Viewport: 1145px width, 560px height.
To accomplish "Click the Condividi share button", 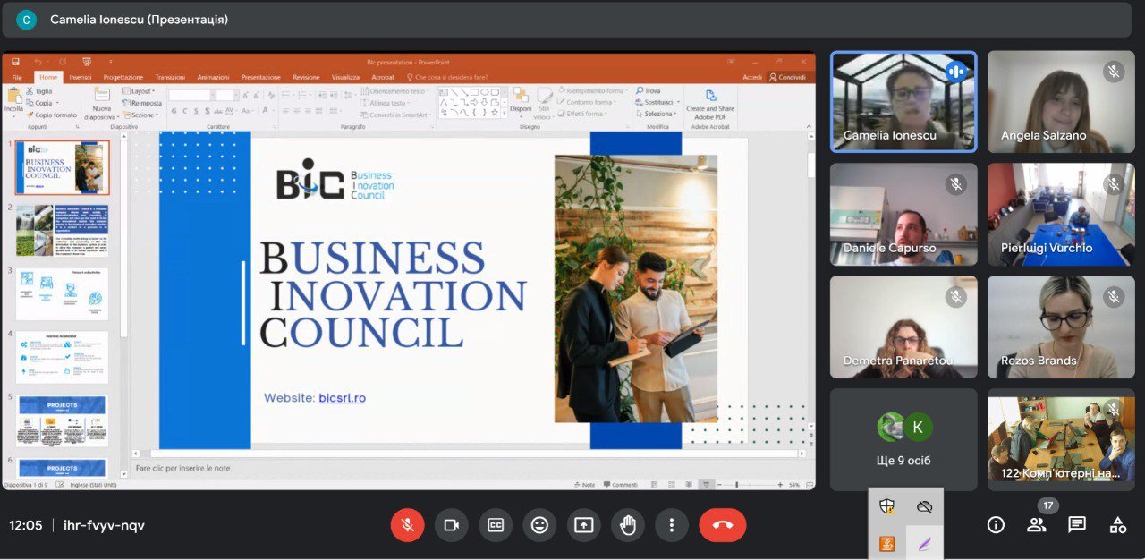I will (x=787, y=77).
